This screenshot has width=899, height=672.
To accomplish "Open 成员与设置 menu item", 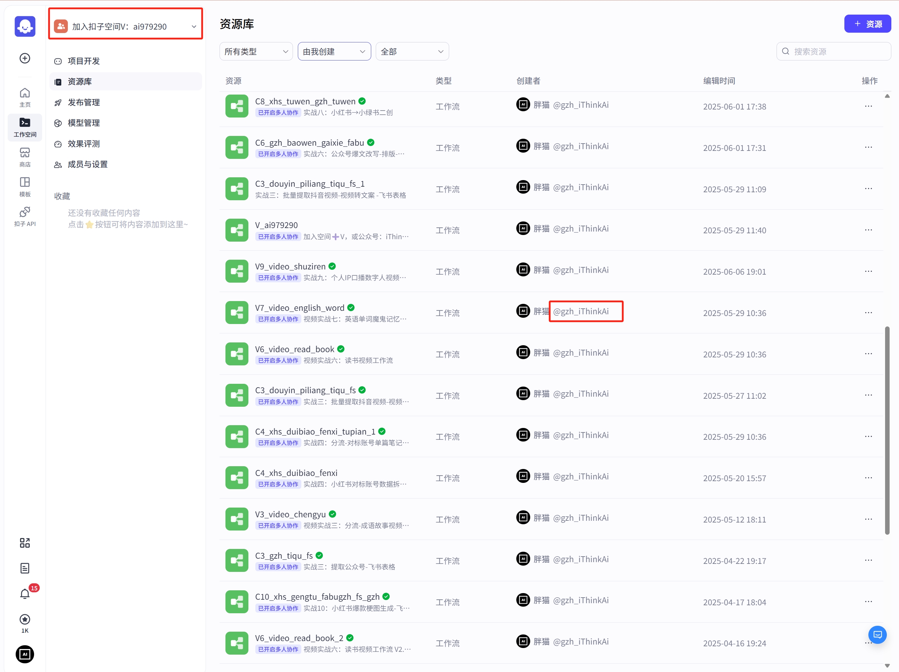I will 87,164.
